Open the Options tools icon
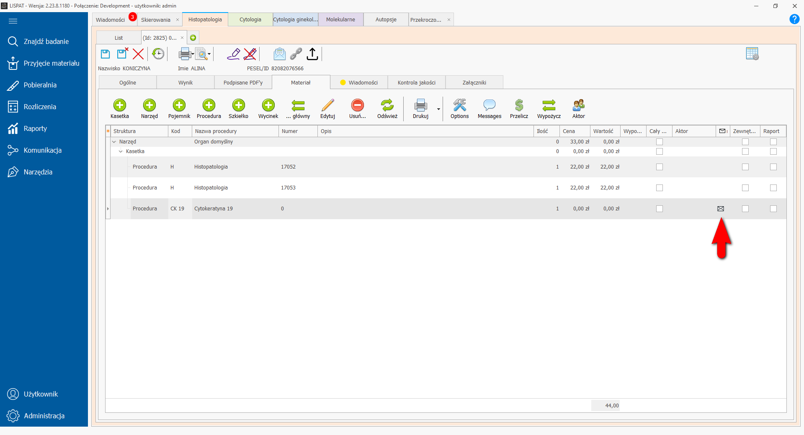 [459, 105]
